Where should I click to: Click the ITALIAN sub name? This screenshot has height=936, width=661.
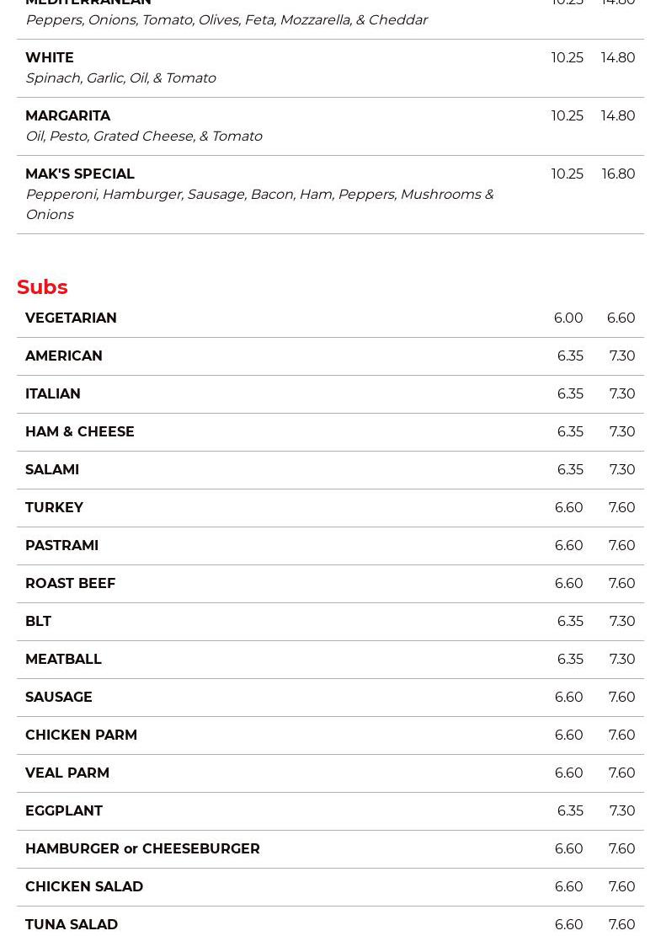(53, 393)
